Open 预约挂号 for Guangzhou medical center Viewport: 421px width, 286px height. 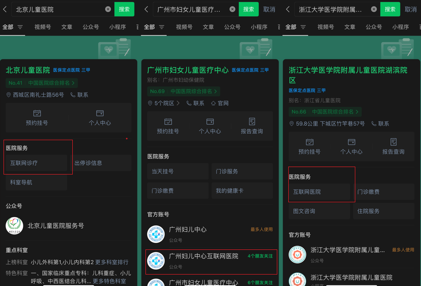pyautogui.click(x=168, y=126)
